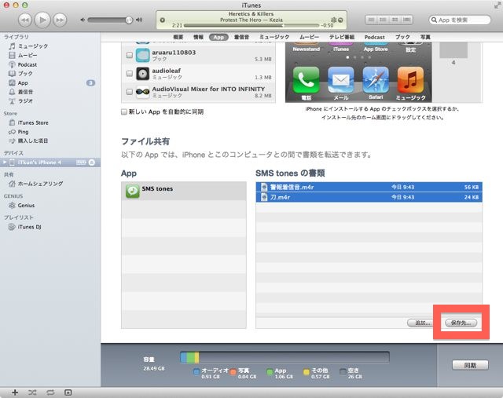Click the その他 capacity legend swatch

pos(307,372)
